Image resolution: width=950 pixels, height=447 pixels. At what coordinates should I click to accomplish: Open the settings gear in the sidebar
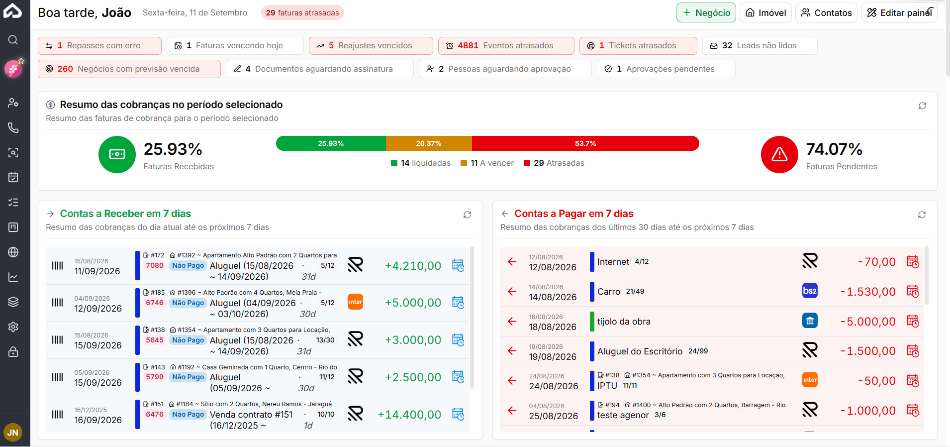coord(13,327)
